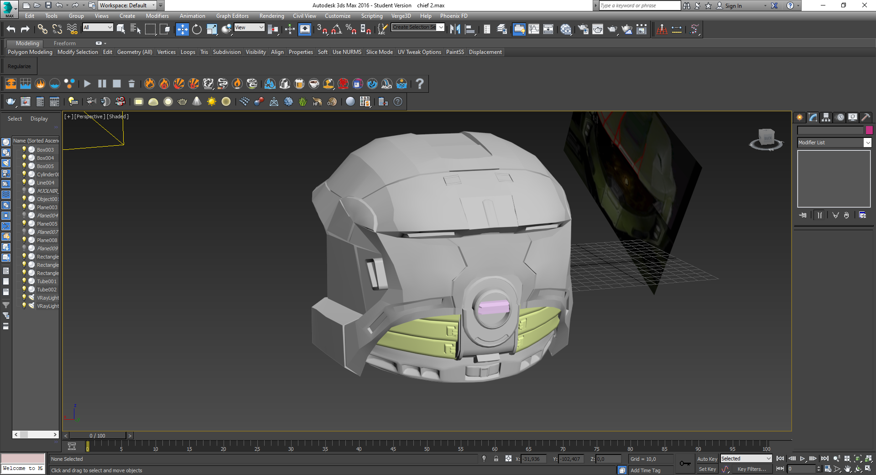Viewport: 876px width, 475px height.
Task: Open the Workspace Default dropdown
Action: [x=127, y=5]
